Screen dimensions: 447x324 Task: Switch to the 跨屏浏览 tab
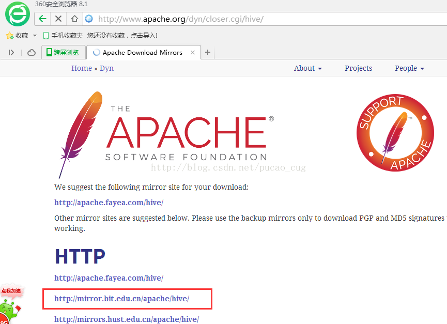click(63, 52)
